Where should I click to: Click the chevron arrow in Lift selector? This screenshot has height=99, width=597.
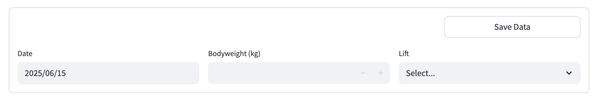(x=569, y=73)
